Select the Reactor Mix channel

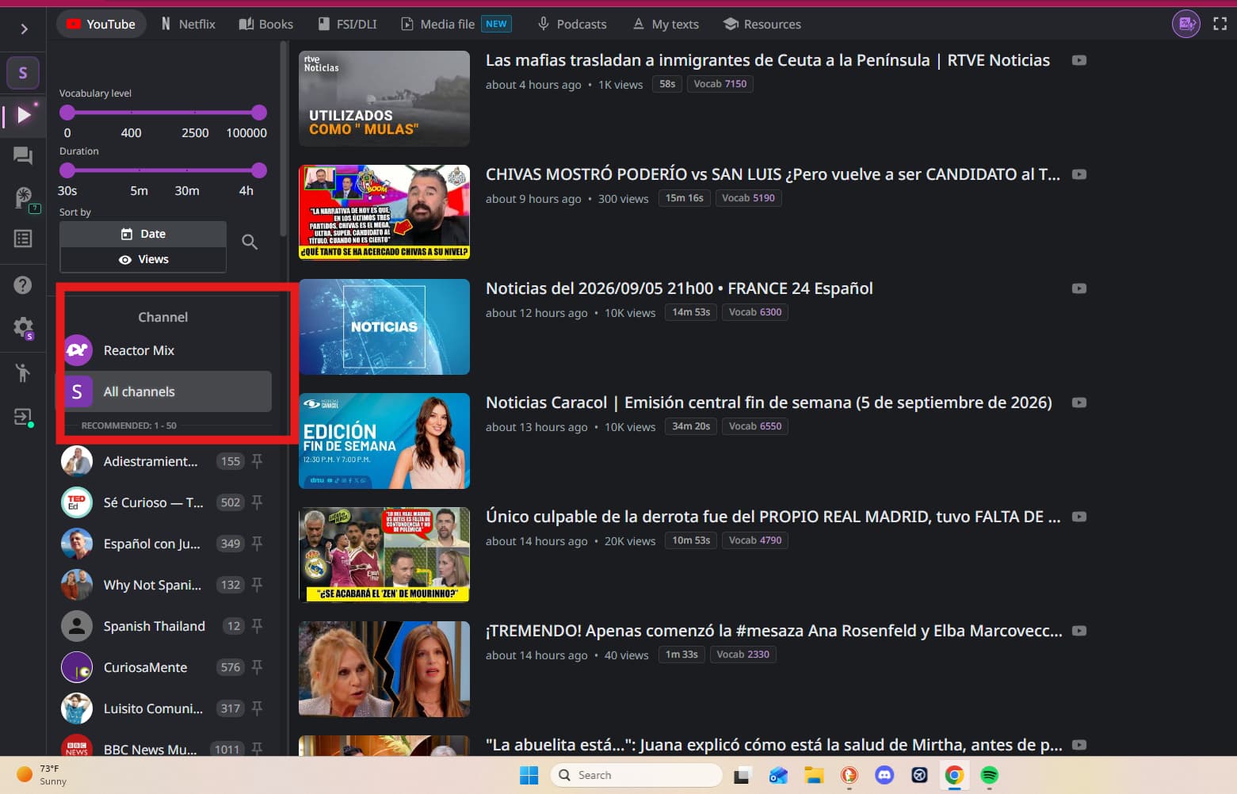pyautogui.click(x=164, y=350)
